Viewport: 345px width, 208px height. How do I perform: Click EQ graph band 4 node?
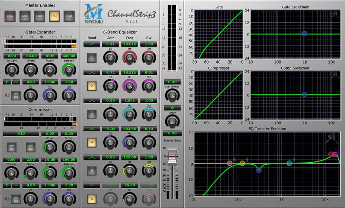click(x=259, y=170)
